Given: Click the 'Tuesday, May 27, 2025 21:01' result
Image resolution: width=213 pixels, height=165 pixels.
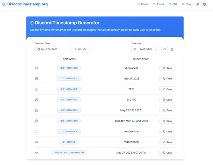Looking at the screenshot, I should pyautogui.click(x=131, y=121).
